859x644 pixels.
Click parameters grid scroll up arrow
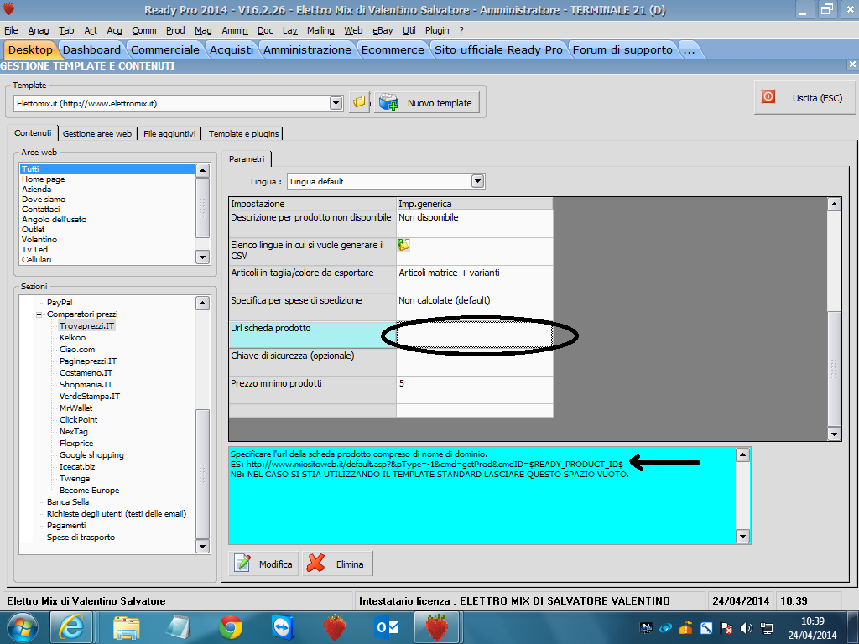pos(834,205)
